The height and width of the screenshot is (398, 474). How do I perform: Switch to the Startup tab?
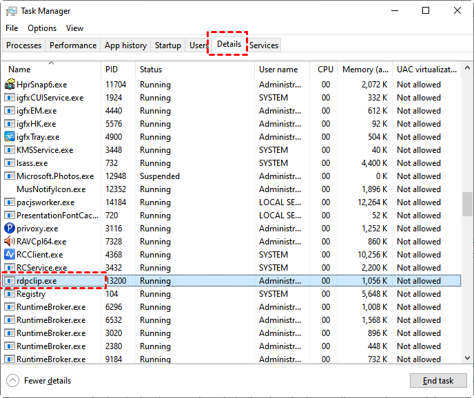[x=168, y=45]
